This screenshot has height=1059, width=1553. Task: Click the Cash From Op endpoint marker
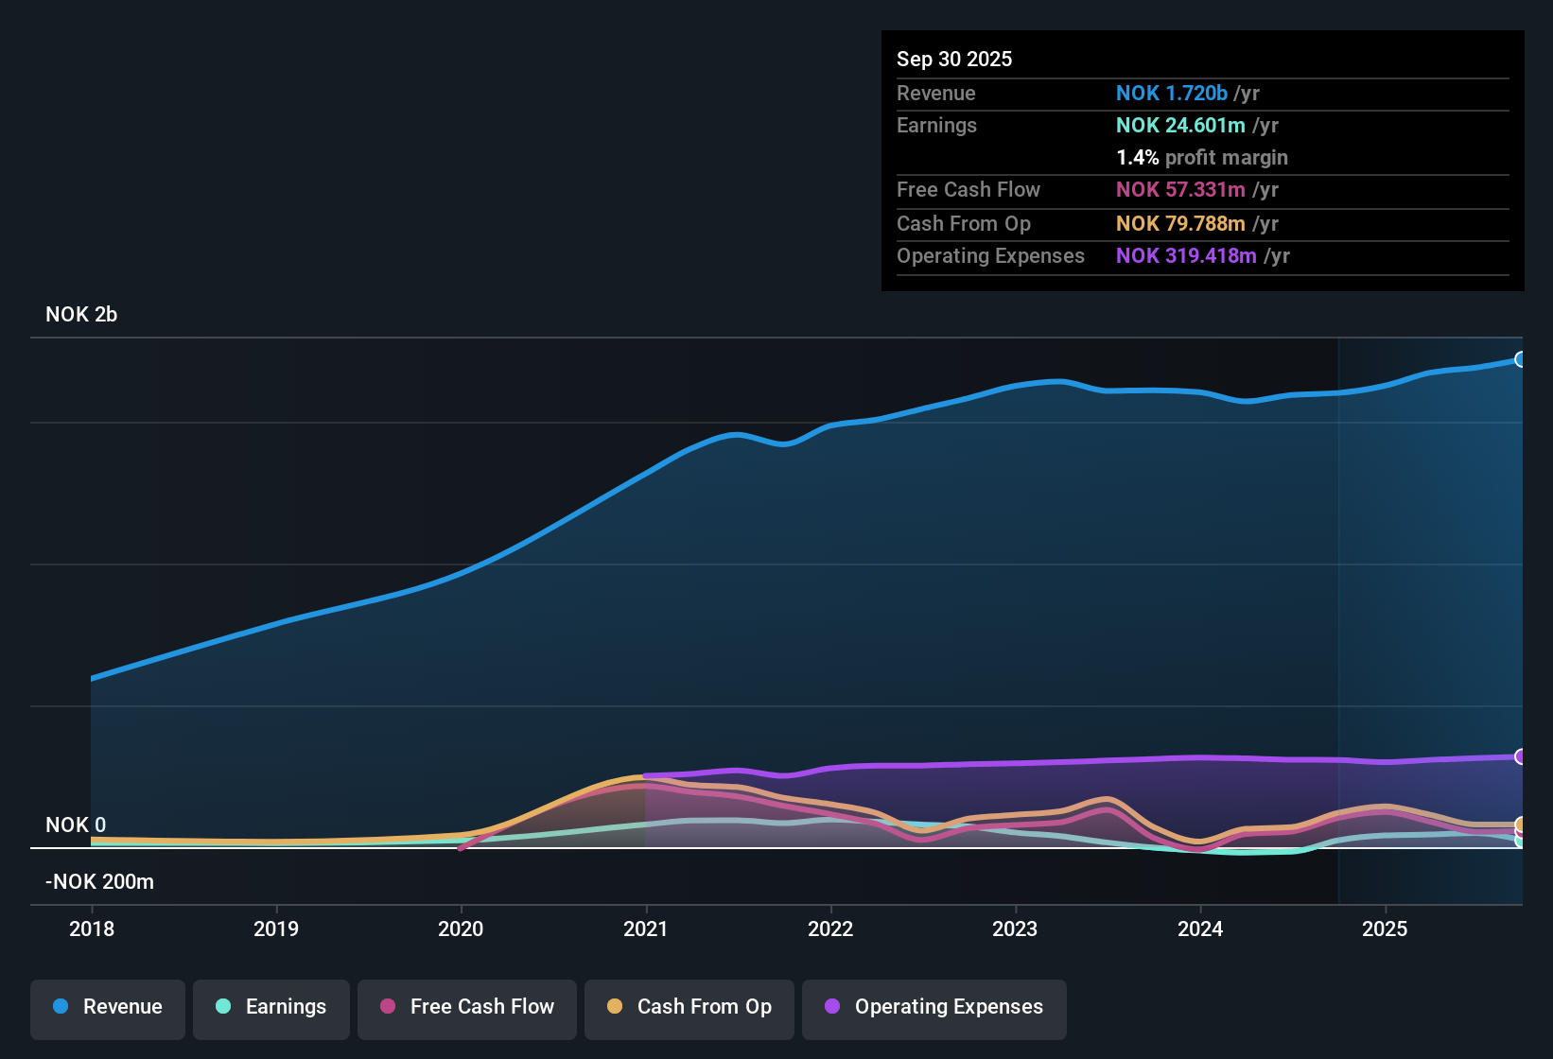click(1521, 824)
